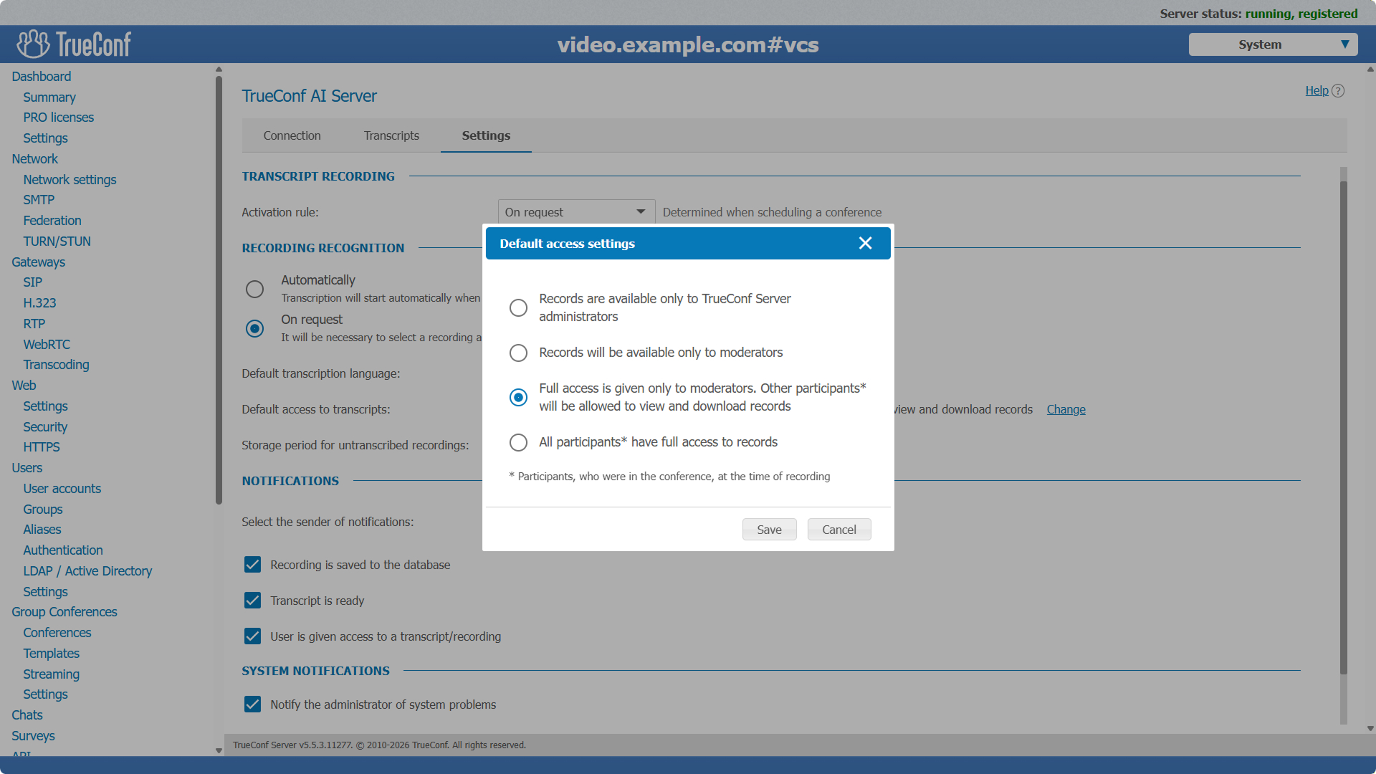
Task: Open the System dropdown in the header
Action: tap(1272, 44)
